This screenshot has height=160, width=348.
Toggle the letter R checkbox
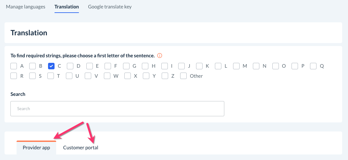[14, 76]
